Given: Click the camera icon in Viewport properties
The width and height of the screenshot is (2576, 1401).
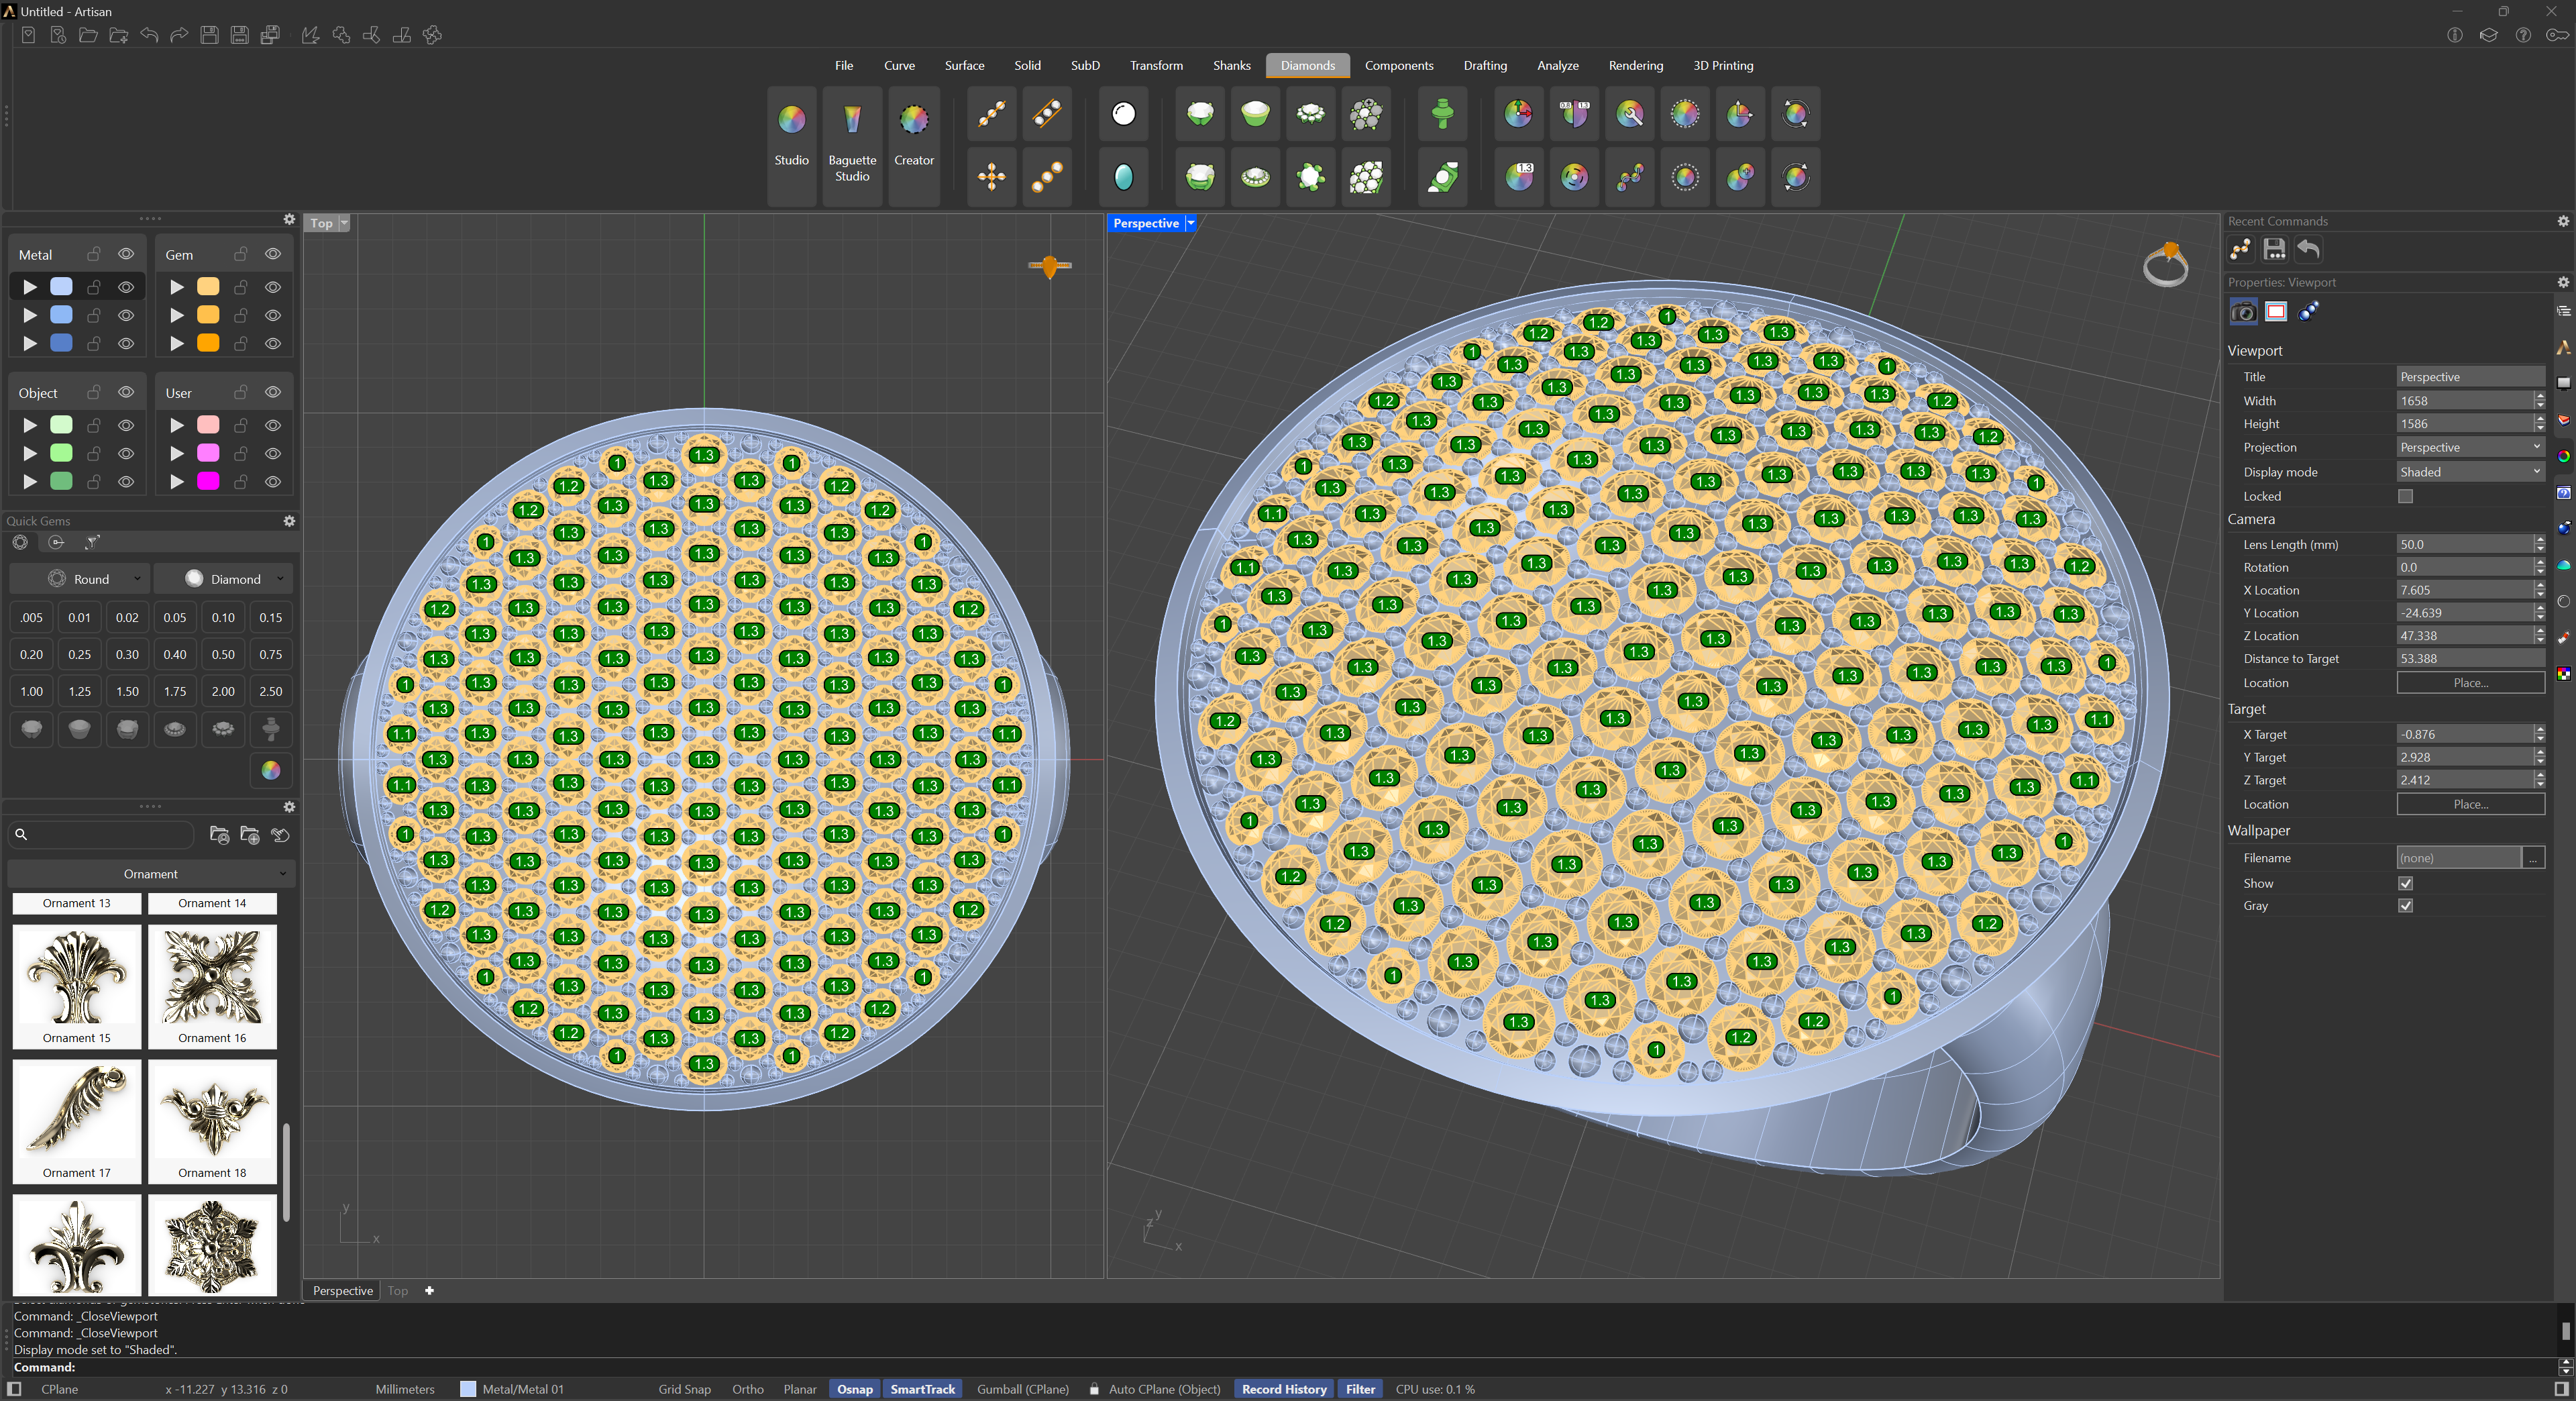Looking at the screenshot, I should click(x=2243, y=312).
